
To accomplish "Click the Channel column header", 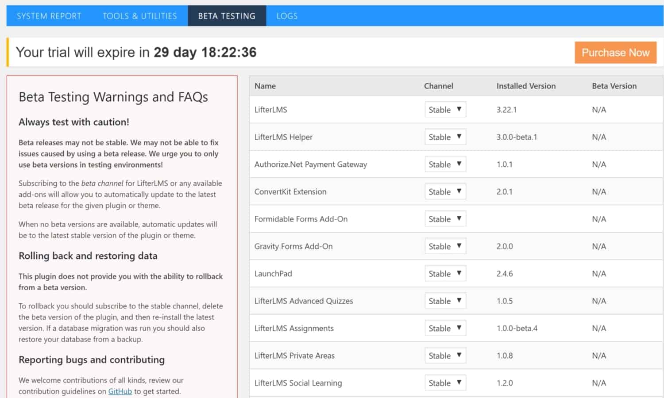I will point(438,86).
